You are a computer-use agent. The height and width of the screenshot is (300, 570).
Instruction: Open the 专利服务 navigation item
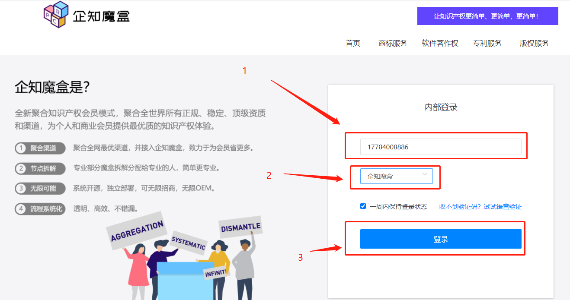point(487,43)
